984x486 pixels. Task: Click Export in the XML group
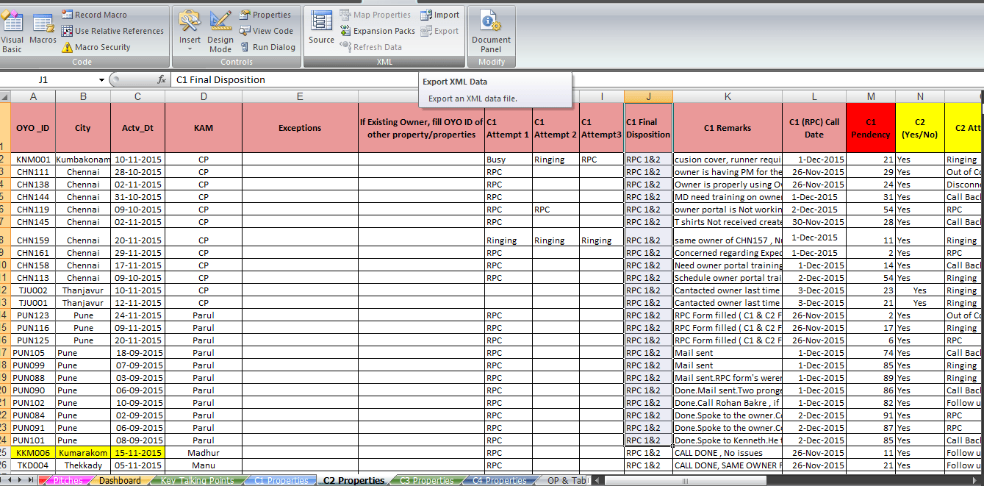pos(439,31)
